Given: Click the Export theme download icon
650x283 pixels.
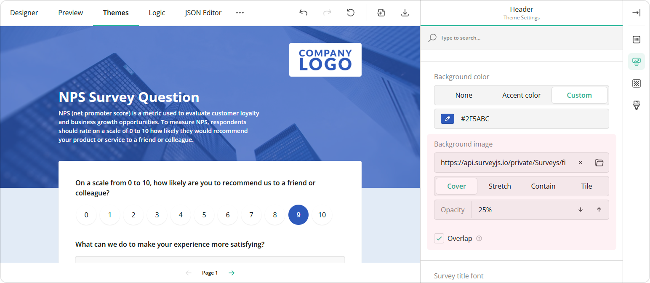Looking at the screenshot, I should (405, 13).
